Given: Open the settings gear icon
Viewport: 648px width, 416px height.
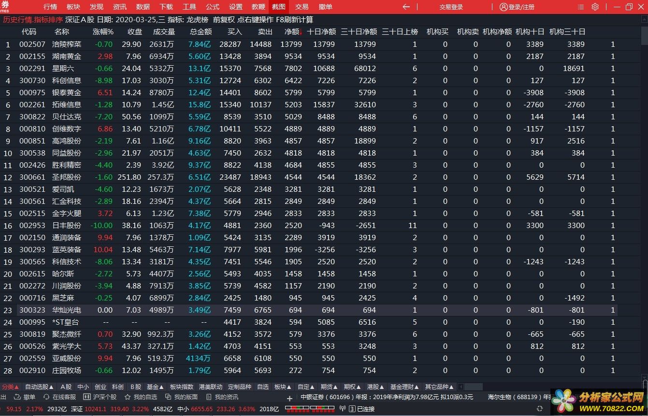Looking at the screenshot, I should pyautogui.click(x=595, y=7).
